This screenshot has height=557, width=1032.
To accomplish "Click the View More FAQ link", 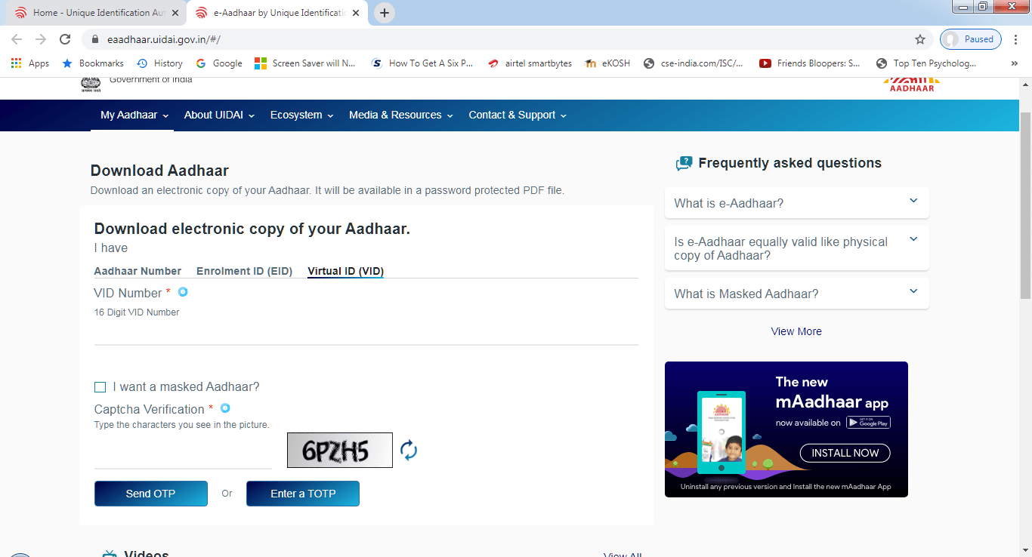I will (796, 331).
